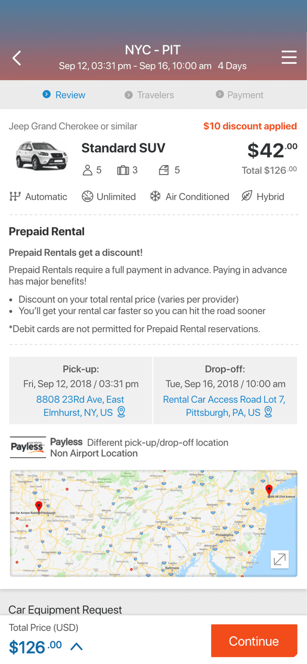Click the Continue button
307x664 pixels.
click(254, 641)
